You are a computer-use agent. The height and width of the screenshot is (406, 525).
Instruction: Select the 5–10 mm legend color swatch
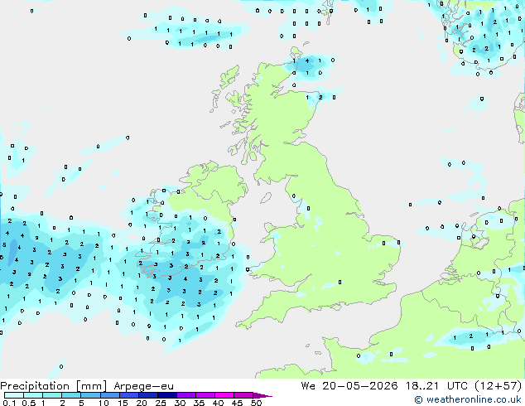pos(90,395)
